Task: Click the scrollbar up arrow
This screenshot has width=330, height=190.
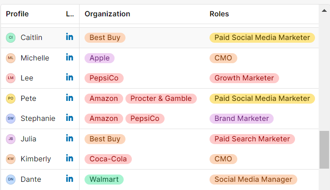Action: click(x=324, y=10)
